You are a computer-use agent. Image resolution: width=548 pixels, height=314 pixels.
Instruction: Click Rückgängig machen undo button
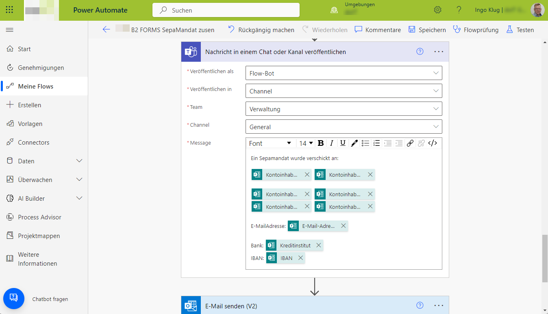[x=261, y=30]
